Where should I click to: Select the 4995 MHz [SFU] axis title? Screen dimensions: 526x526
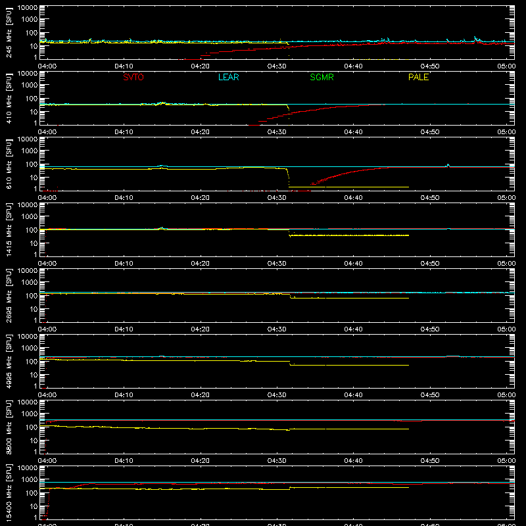[x=9, y=361]
